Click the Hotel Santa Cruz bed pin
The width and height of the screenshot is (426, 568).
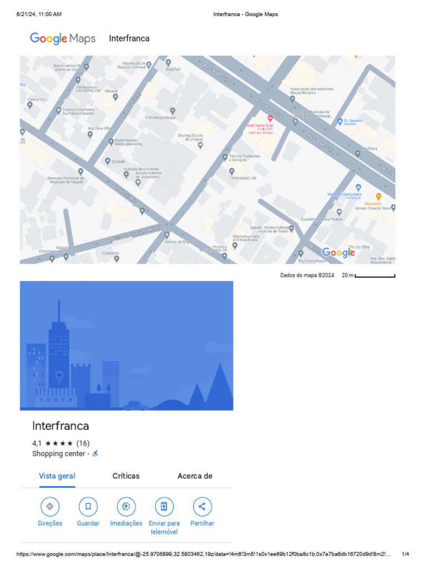click(x=270, y=119)
